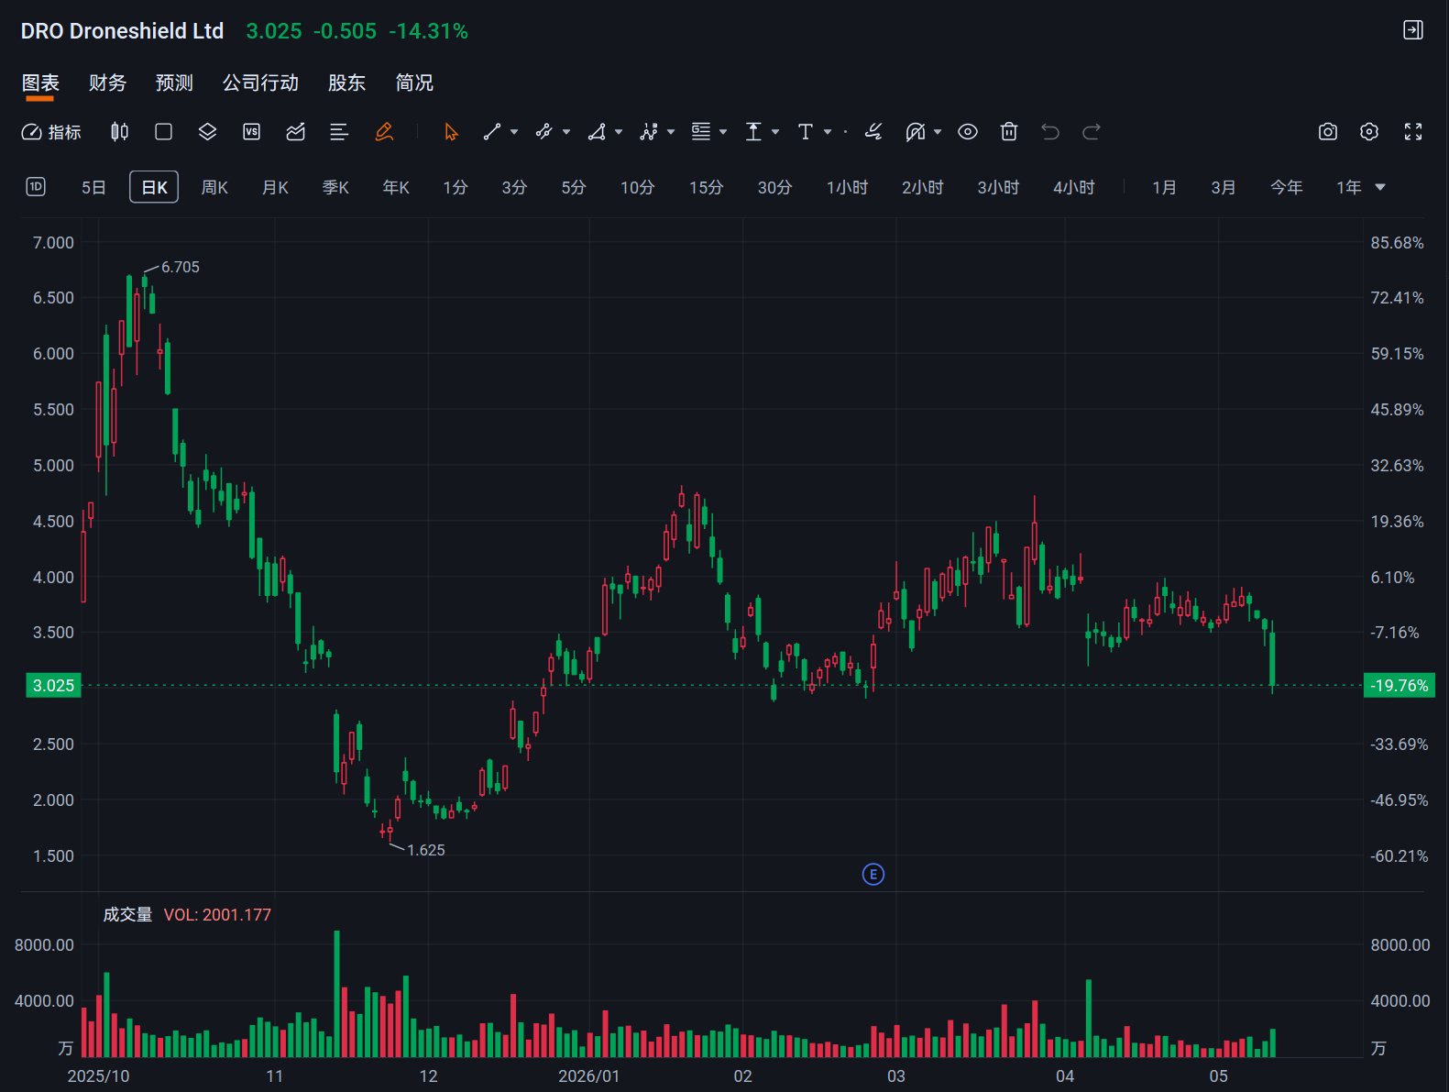Select the angle shape drawing tool
This screenshot has width=1449, height=1092.
pos(597,132)
